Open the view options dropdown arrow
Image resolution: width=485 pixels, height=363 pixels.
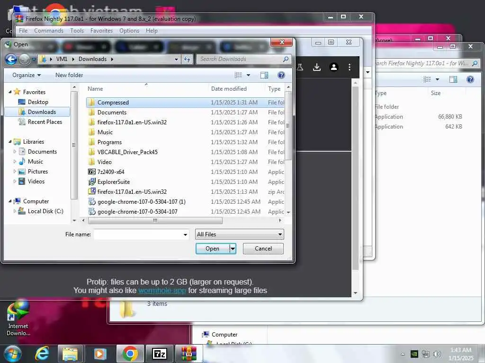pos(248,75)
